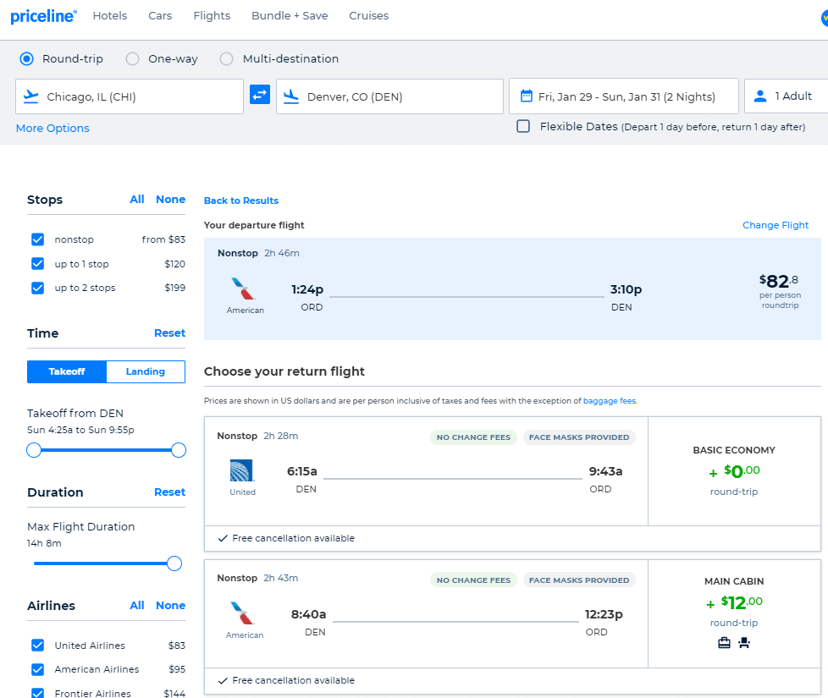This screenshot has height=698, width=828.
Task: Click the United airline logo on 6:15a flight
Action: tap(242, 470)
